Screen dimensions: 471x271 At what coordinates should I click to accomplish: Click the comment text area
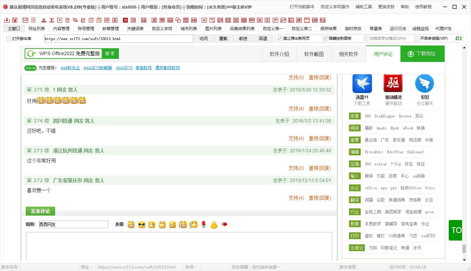coord(179,246)
